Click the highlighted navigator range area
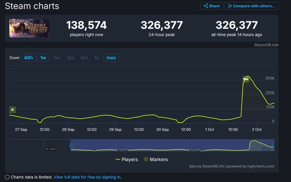291x182 pixels. coord(172,145)
